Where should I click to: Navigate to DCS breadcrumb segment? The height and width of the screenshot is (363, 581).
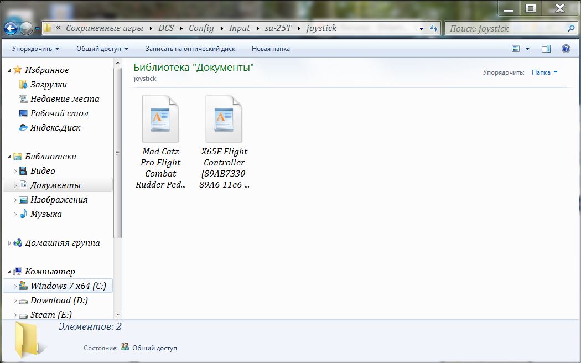tap(166, 28)
